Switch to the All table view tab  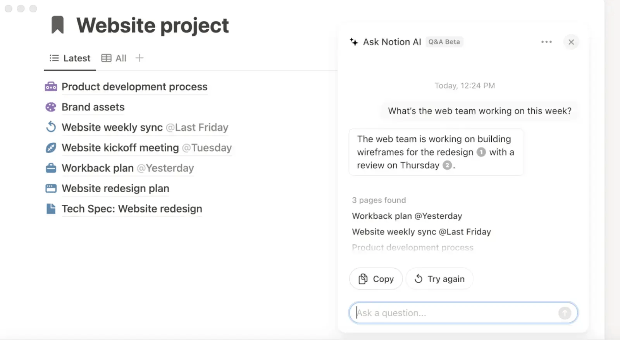114,58
